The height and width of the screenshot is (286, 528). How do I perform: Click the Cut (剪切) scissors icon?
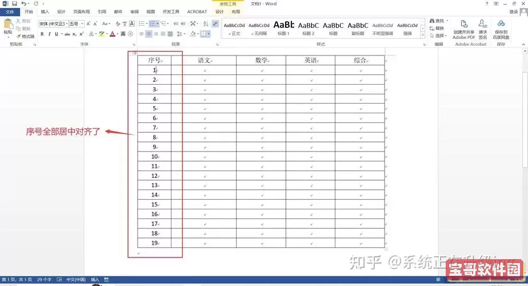(18, 21)
